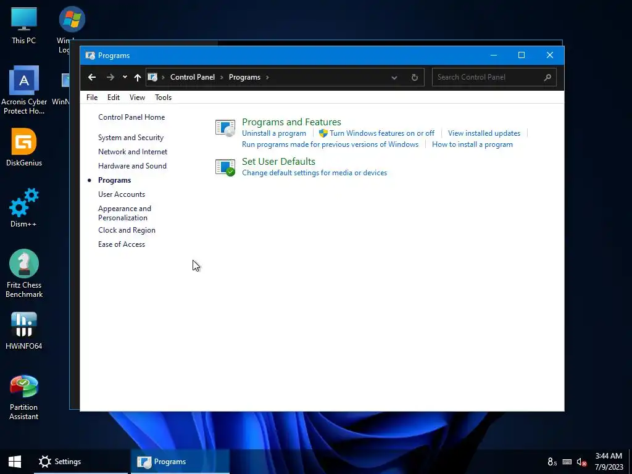The image size is (632, 474).
Task: Click the taskbar clock showing 3:44 AM
Action: point(609,462)
